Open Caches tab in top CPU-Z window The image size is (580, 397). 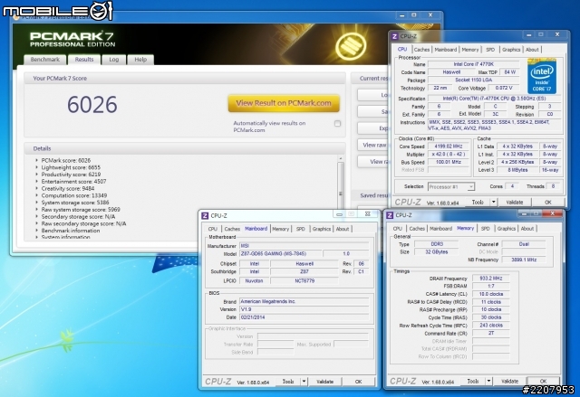(x=421, y=50)
